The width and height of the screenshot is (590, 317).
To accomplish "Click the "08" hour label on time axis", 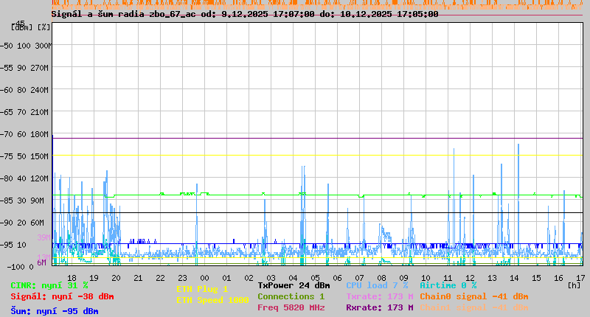I will pyautogui.click(x=381, y=278).
